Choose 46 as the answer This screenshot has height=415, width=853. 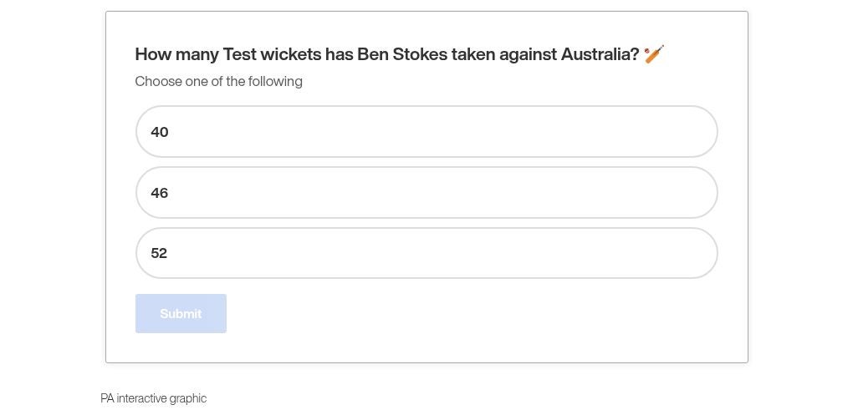pyautogui.click(x=426, y=193)
